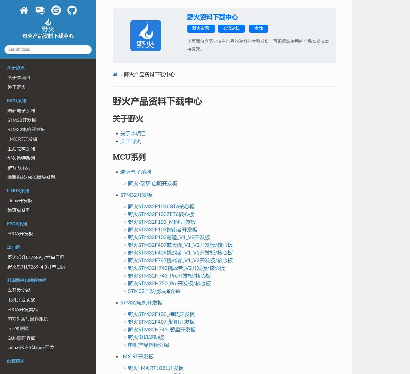Open 野火STM32F103_拂晓开发板 link
Viewport: 410px width, 374px height.
[x=161, y=314]
